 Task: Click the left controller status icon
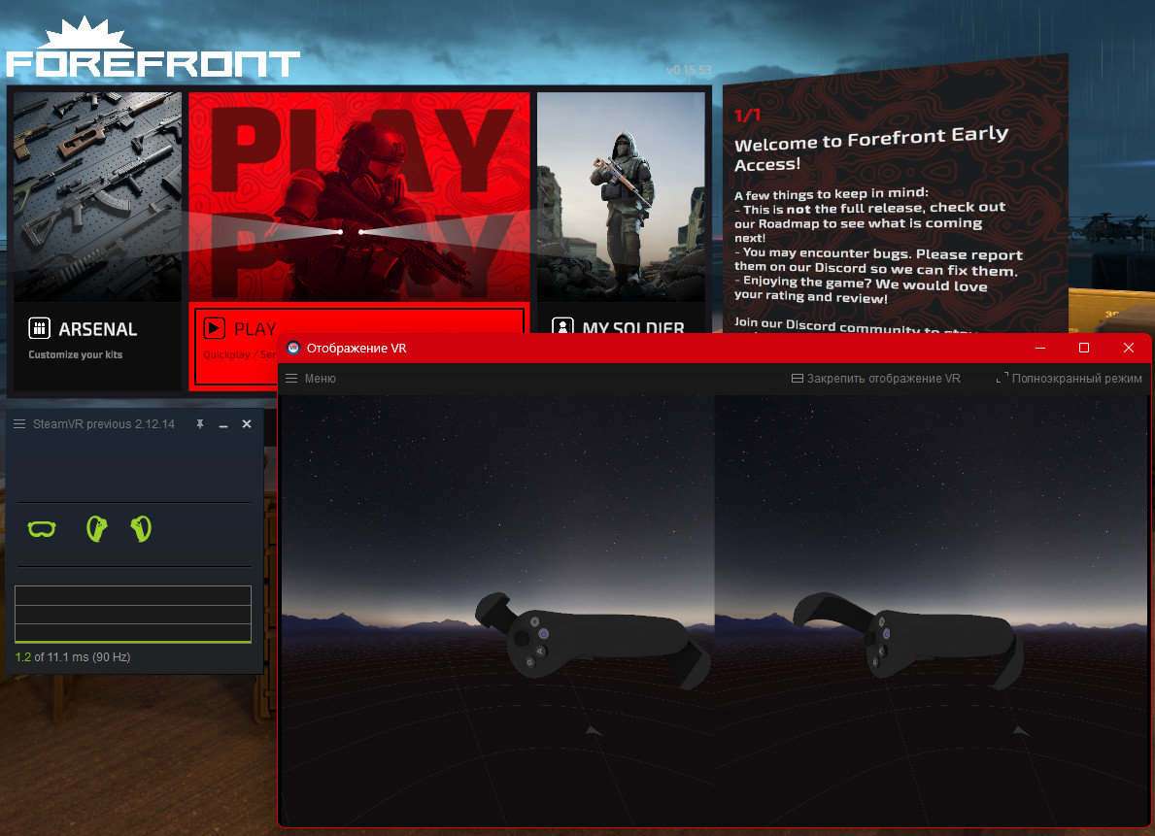click(x=96, y=528)
